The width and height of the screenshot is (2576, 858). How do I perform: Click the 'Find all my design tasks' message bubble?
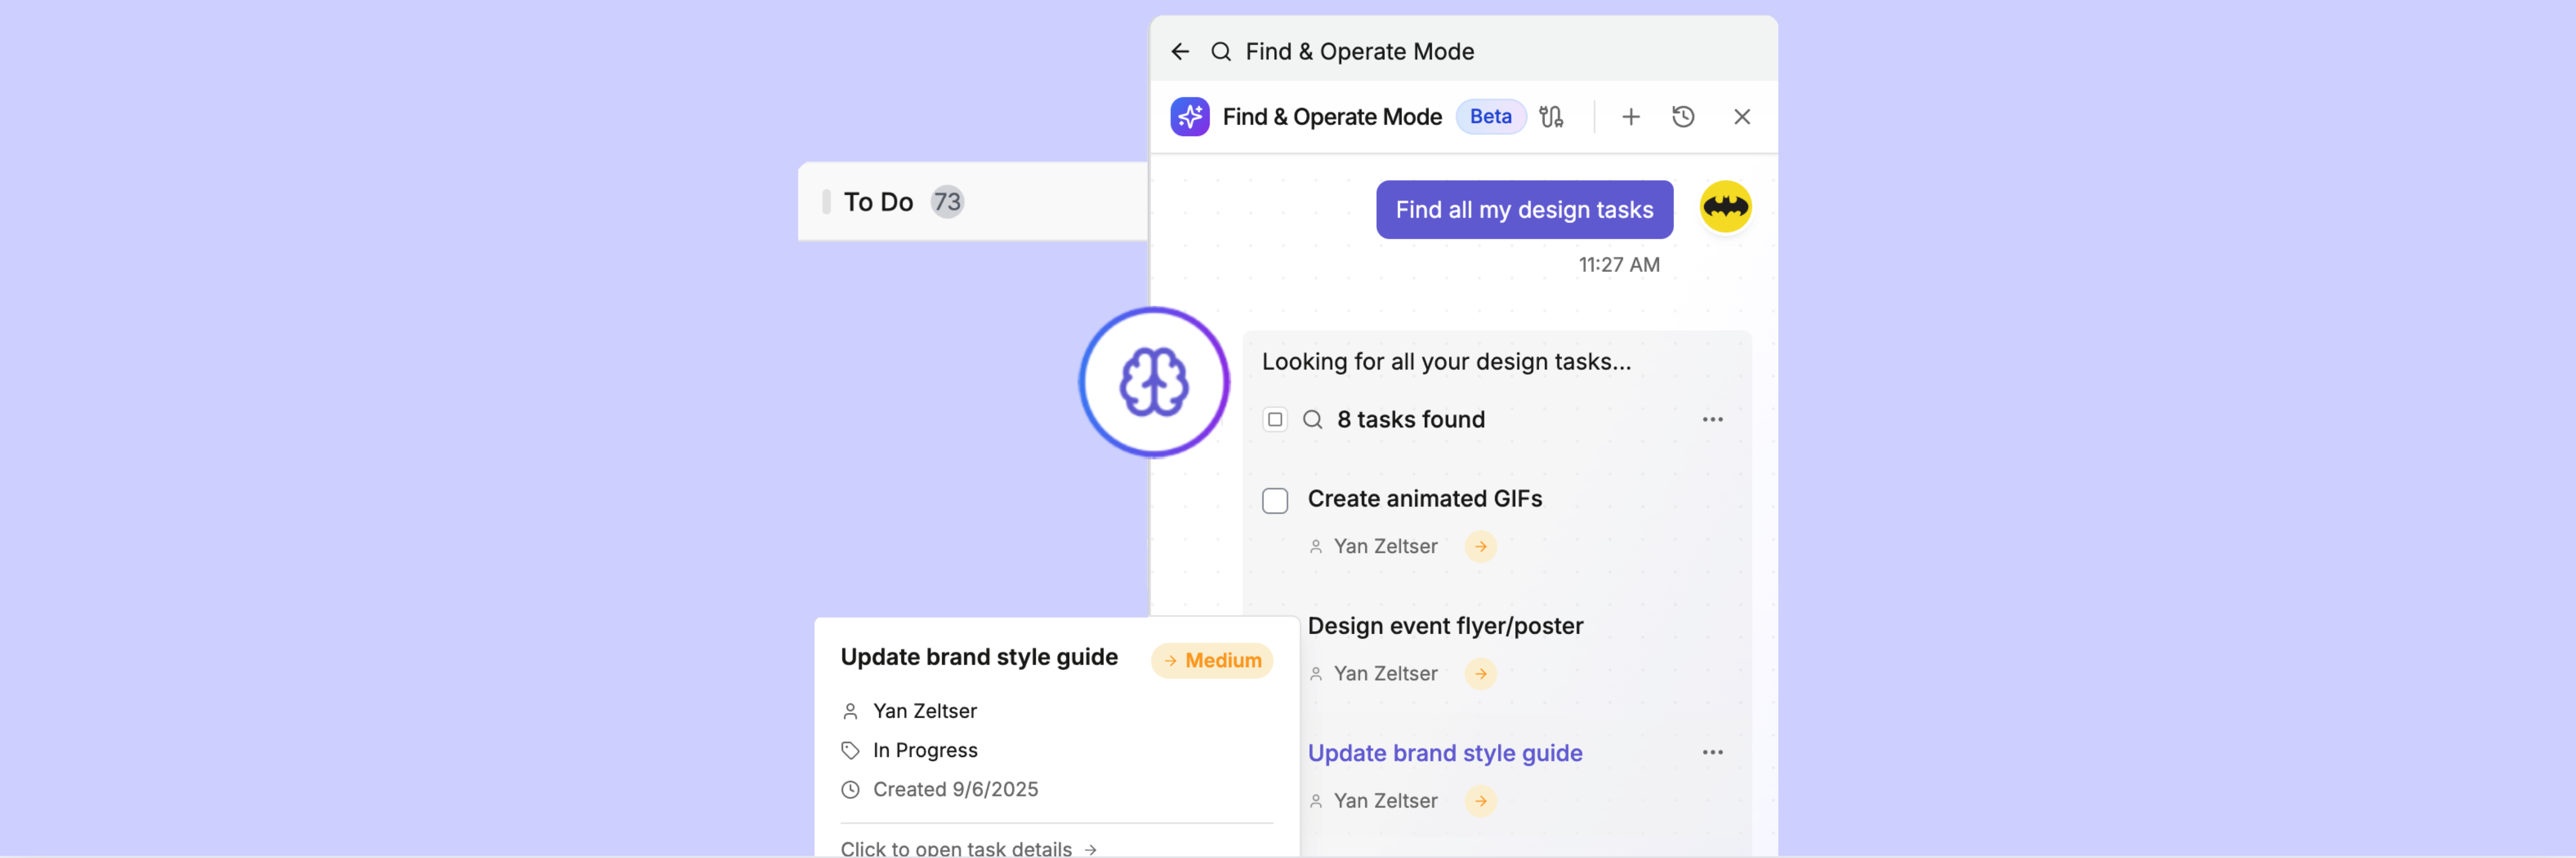pyautogui.click(x=1524, y=210)
